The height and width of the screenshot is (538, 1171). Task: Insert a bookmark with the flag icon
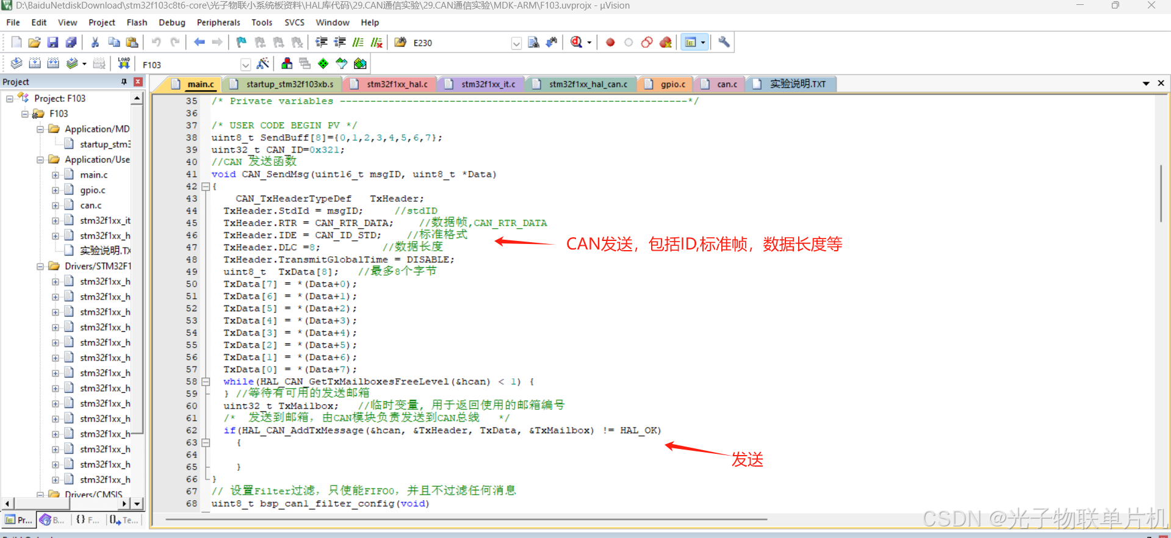coord(242,42)
